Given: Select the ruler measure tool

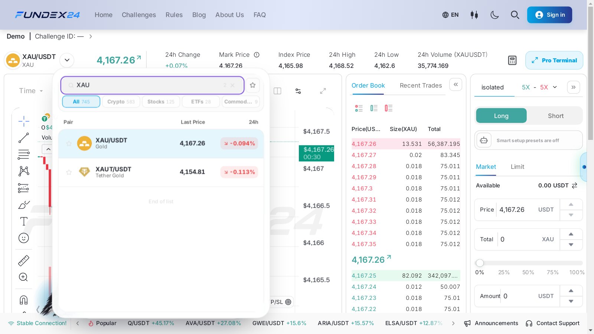Looking at the screenshot, I should pos(24,261).
